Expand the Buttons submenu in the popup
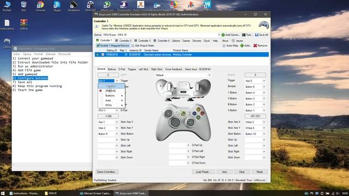Screen dimensions: 349x196 [111, 96]
